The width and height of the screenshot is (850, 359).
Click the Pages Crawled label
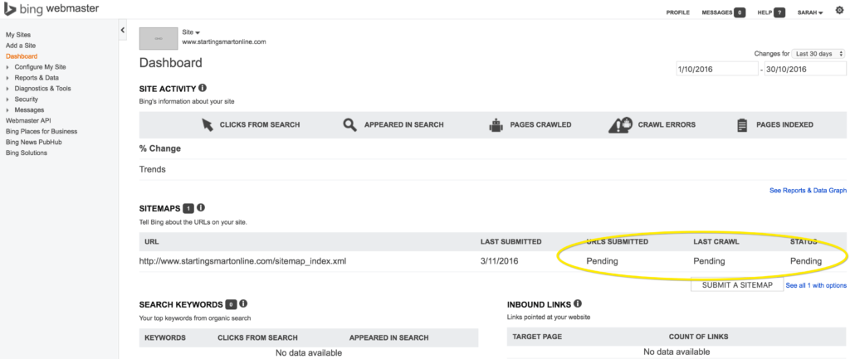(x=540, y=124)
